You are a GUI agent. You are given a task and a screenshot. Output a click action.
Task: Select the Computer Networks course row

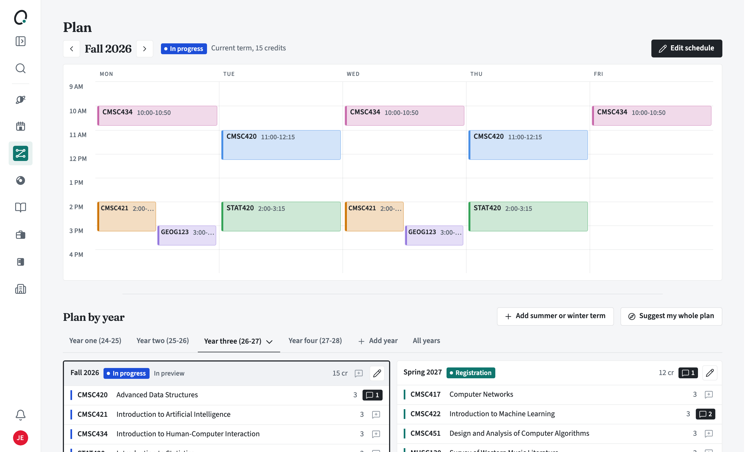coord(559,394)
